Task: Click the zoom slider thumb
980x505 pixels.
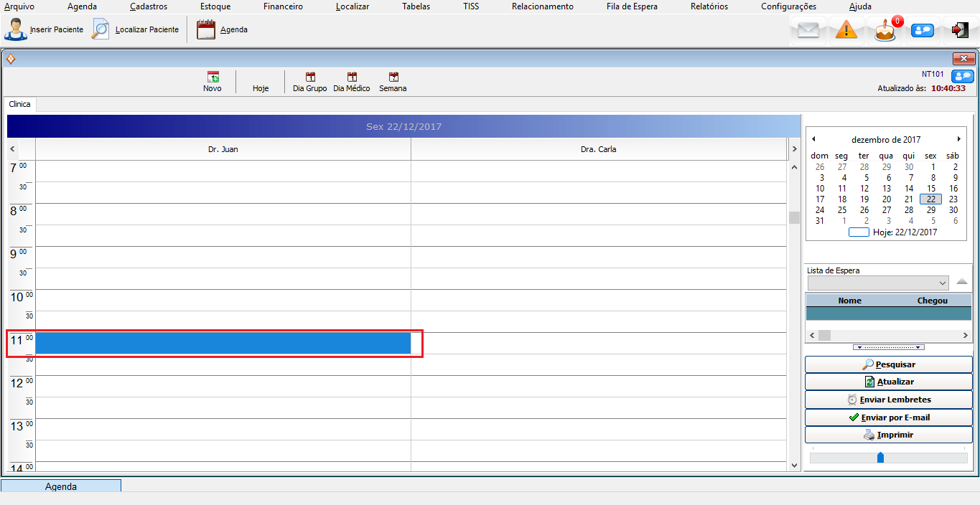Action: pos(881,458)
